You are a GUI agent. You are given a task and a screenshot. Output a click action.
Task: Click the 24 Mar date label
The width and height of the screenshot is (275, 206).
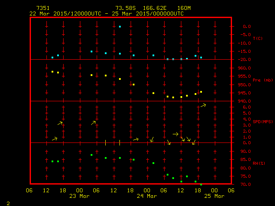click(147, 196)
